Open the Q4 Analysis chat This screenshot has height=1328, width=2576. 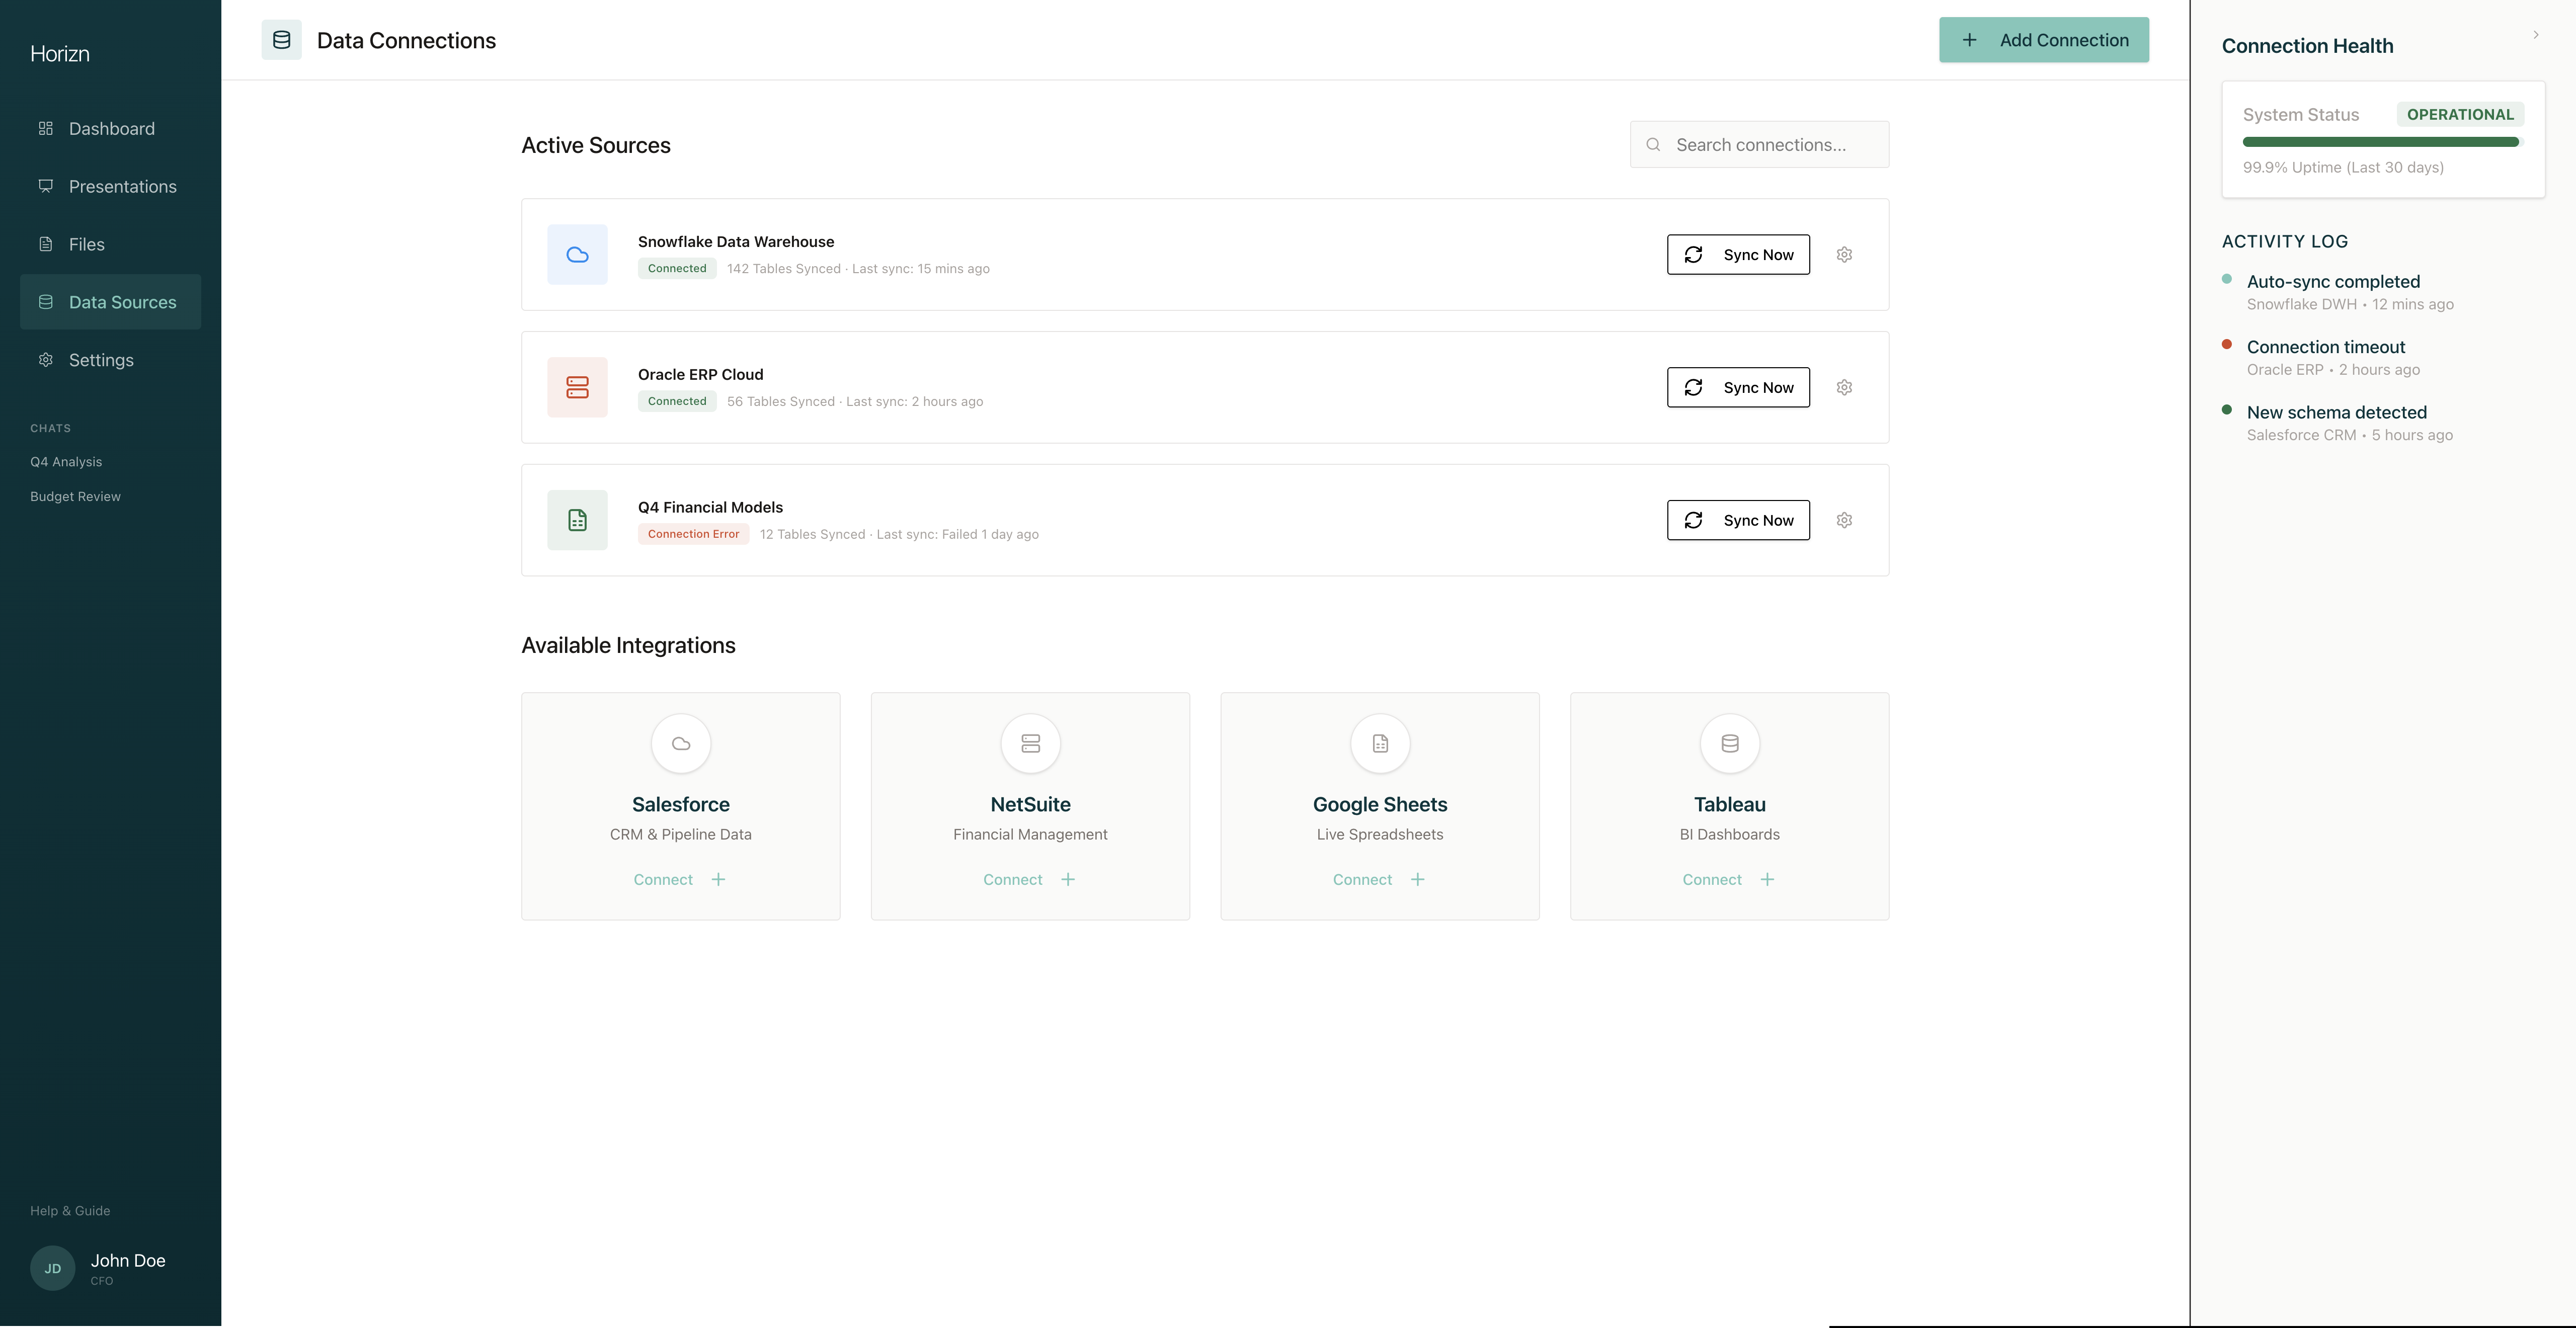[66, 461]
